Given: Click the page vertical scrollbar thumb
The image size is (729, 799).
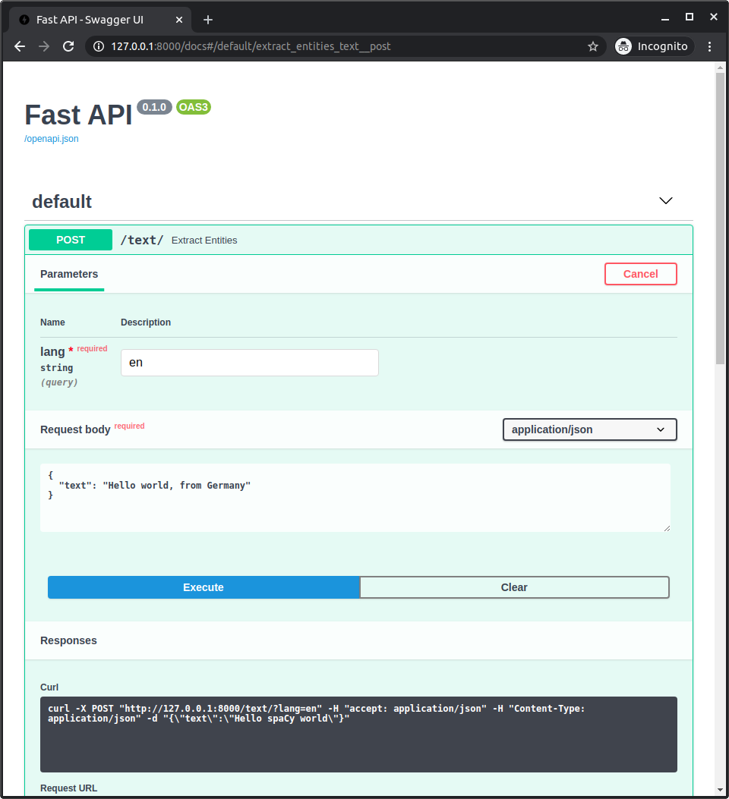Looking at the screenshot, I should click(720, 218).
